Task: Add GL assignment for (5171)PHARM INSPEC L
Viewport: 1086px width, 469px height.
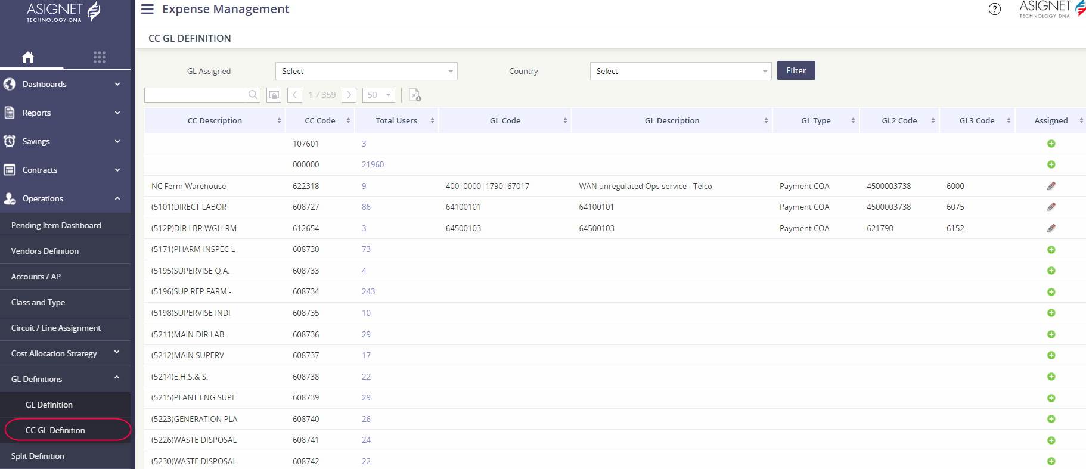Action: pyautogui.click(x=1051, y=250)
